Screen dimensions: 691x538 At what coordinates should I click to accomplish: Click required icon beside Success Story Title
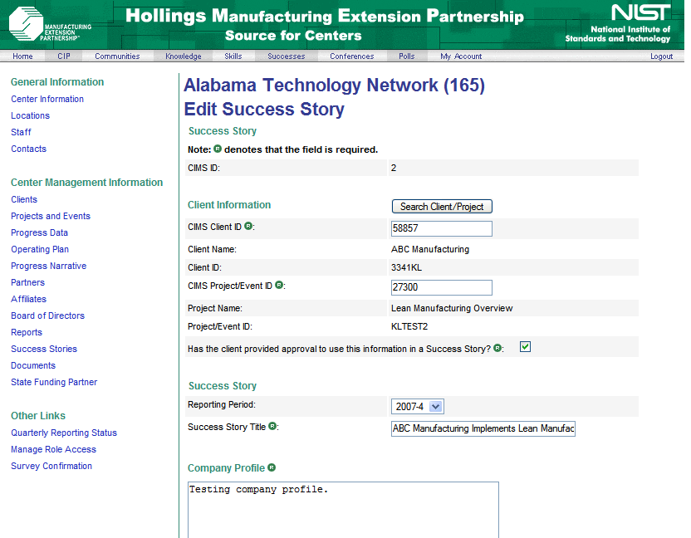coord(272,426)
